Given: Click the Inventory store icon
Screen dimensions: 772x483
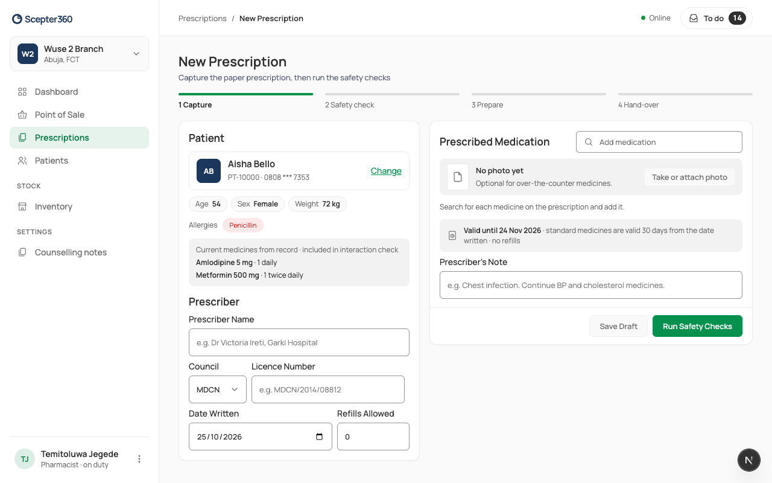Looking at the screenshot, I should click(22, 206).
